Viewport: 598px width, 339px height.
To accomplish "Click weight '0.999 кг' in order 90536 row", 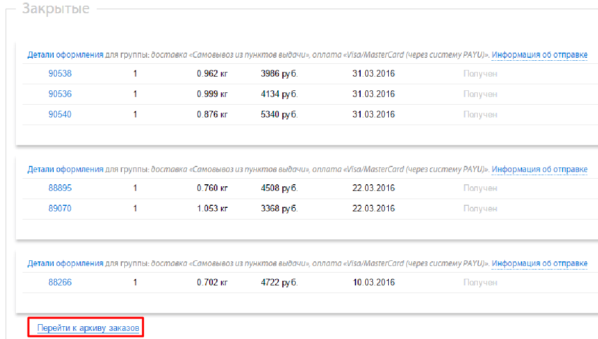I will coord(212,94).
